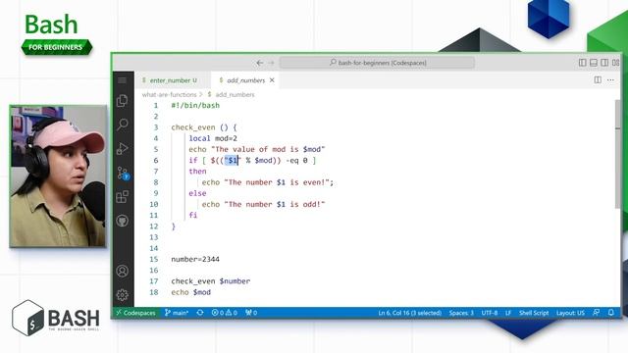The image size is (628, 353).
Task: Toggle the primary side bar layout
Action: pos(582,63)
